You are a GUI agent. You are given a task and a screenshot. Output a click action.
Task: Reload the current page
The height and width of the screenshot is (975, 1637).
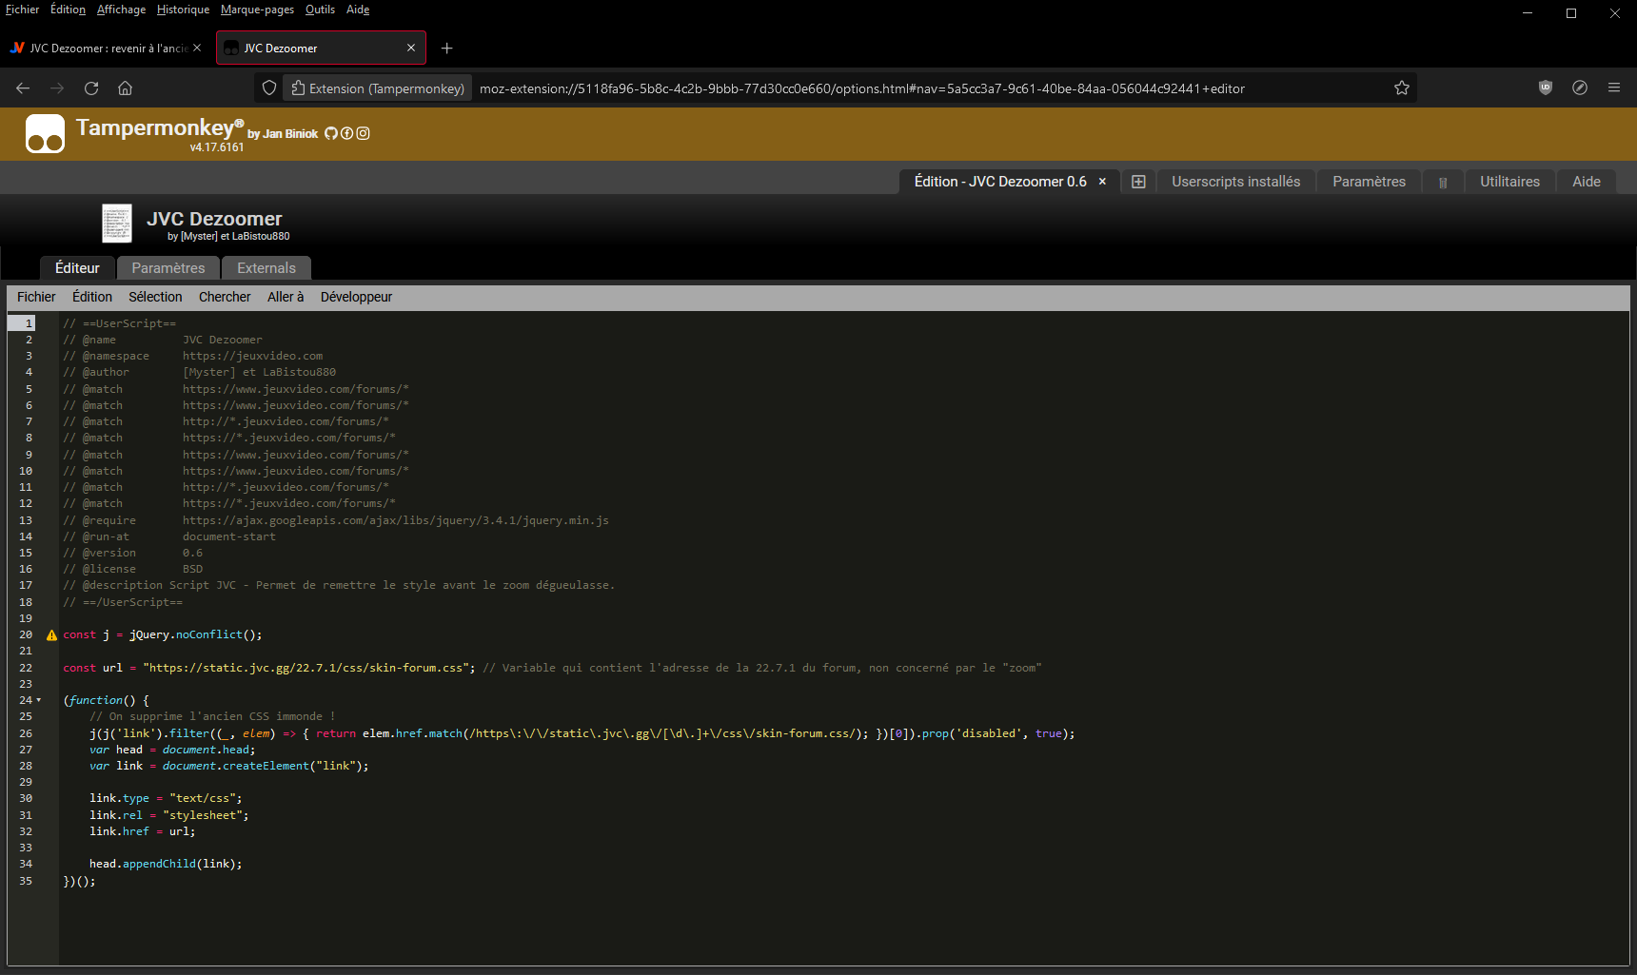pos(91,88)
